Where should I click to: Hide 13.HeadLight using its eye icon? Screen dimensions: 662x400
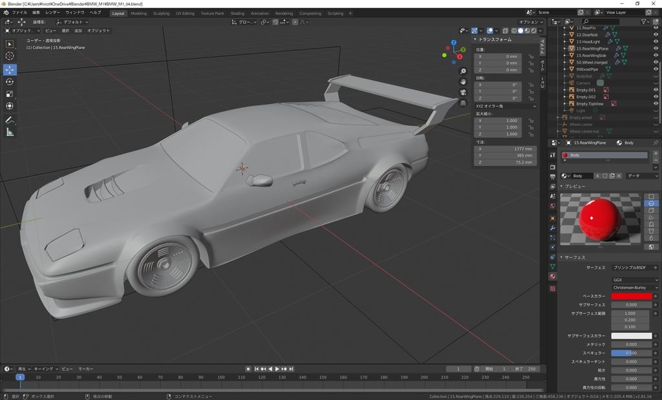click(656, 41)
